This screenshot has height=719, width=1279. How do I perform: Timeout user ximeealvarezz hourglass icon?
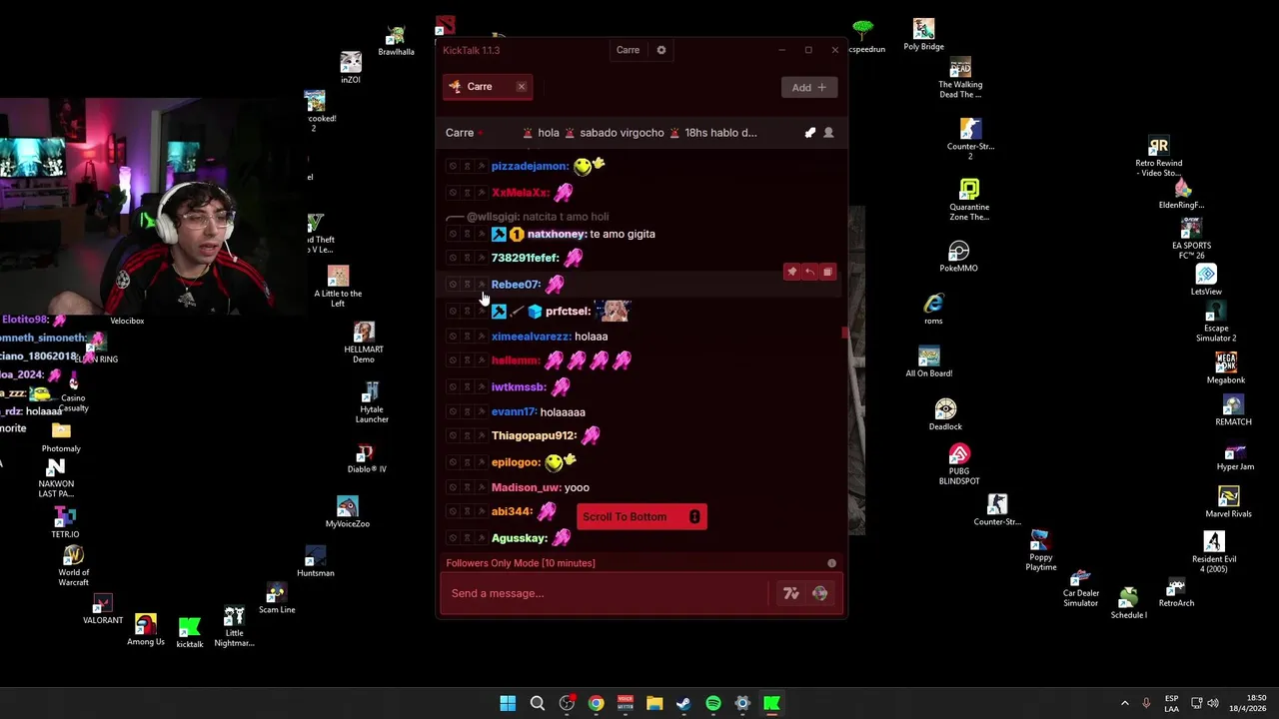[467, 338]
